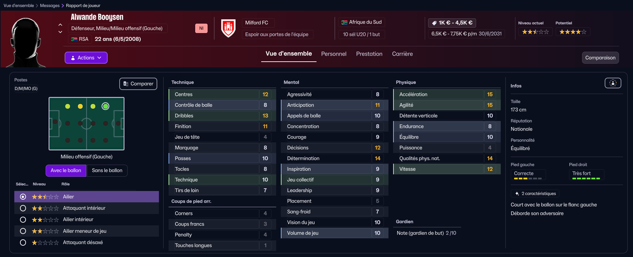Click the South Africa flag next to Afrique du Sud
This screenshot has width=633, height=257.
coord(344,22)
